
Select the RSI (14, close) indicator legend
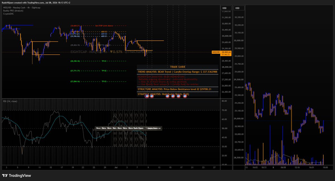coord(10,101)
